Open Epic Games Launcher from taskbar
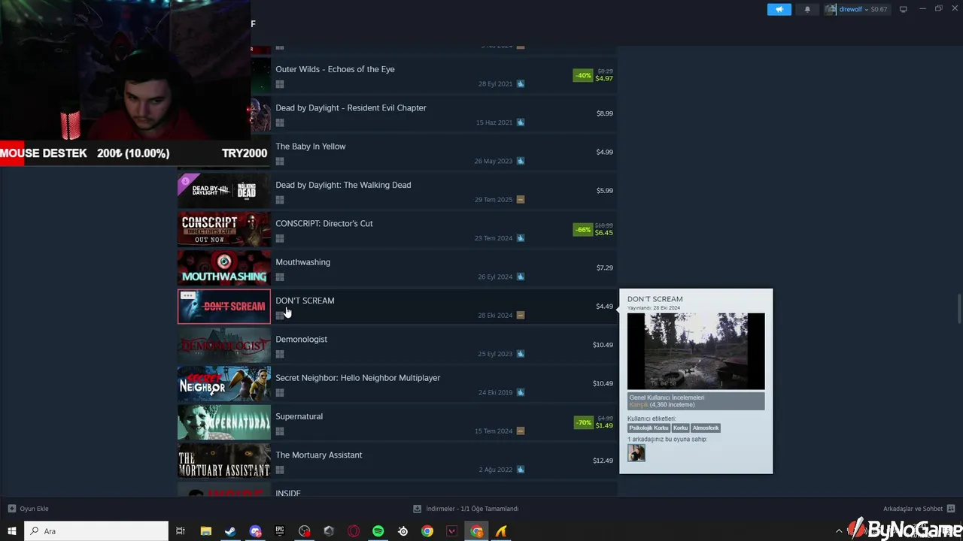This screenshot has height=541, width=963. 280,531
